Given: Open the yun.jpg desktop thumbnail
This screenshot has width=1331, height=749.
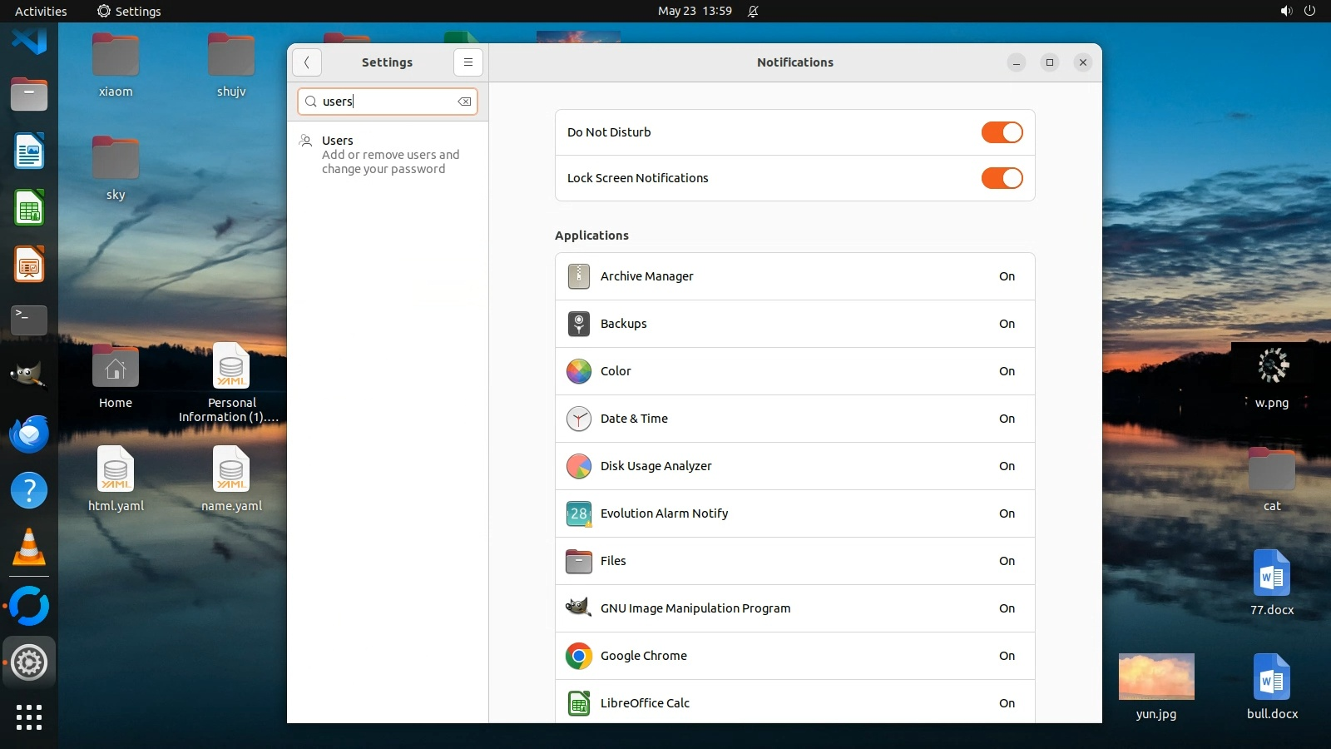Looking at the screenshot, I should click(x=1156, y=677).
